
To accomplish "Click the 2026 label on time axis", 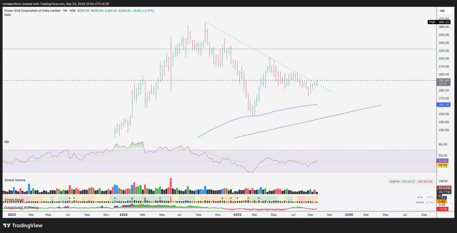I will coord(349,214).
